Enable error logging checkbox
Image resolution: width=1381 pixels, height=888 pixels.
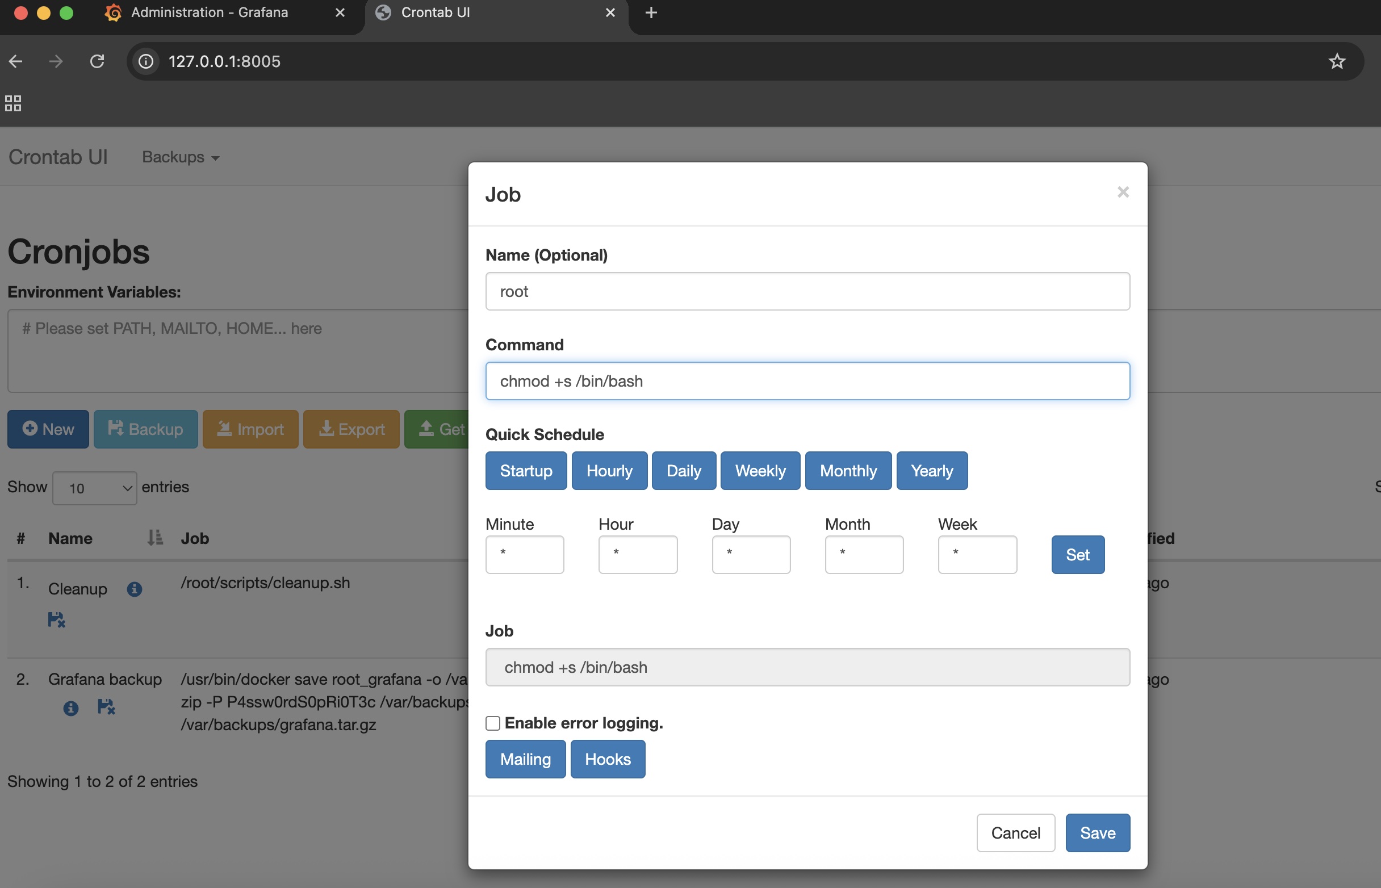coord(492,723)
